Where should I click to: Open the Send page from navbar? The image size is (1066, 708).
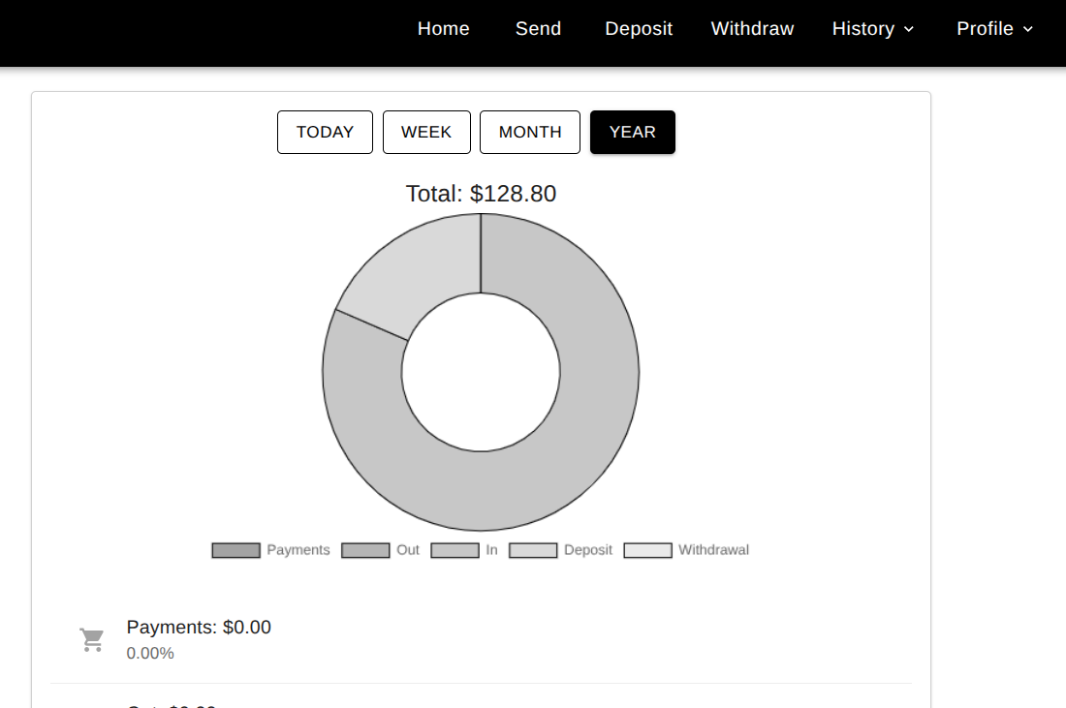[x=538, y=29]
